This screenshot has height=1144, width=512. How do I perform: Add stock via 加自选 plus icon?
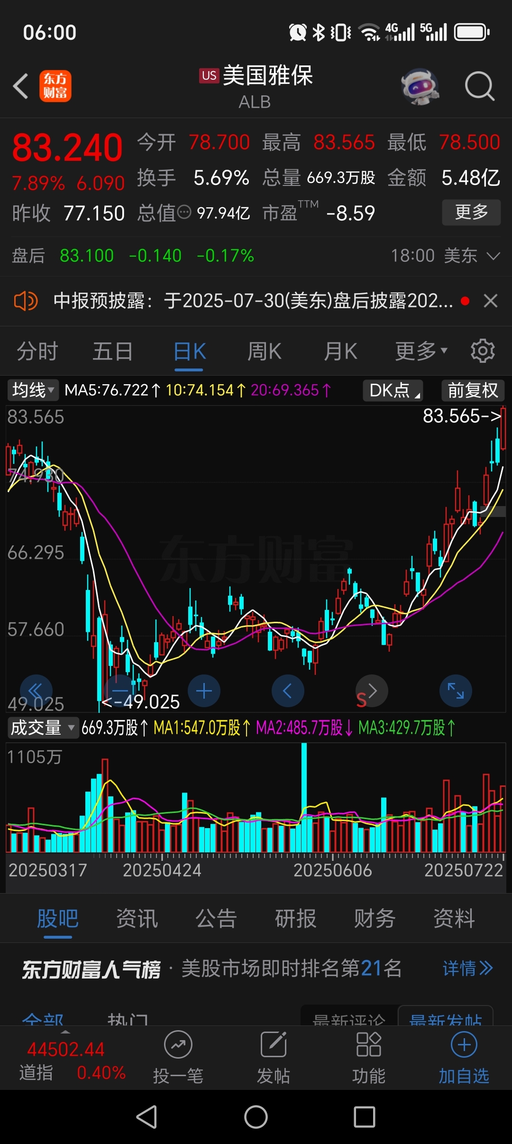(464, 1044)
